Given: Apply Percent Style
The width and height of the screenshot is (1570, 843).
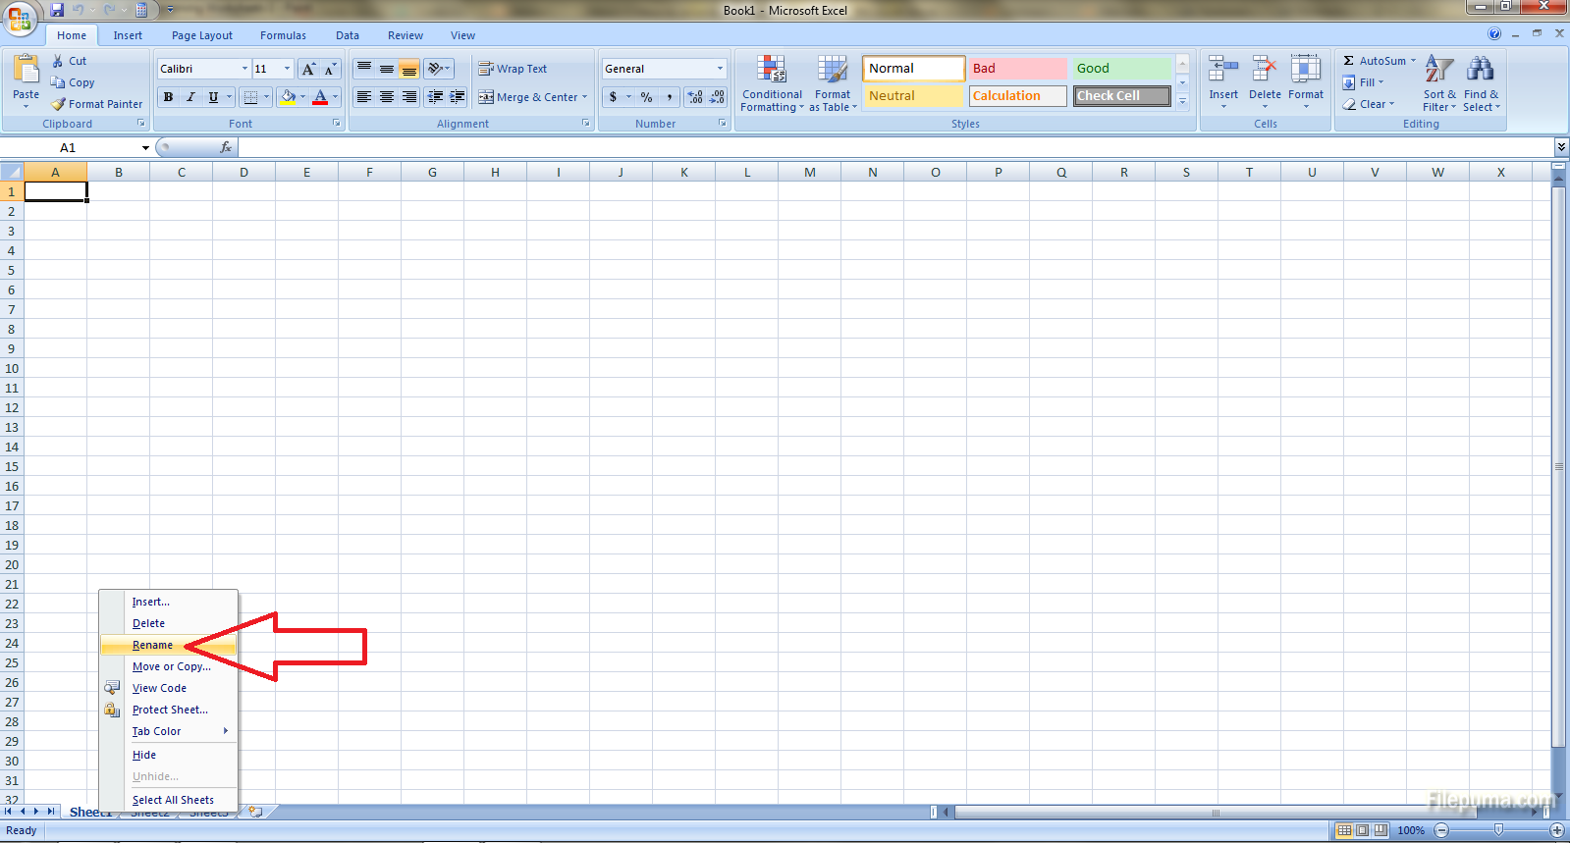Looking at the screenshot, I should (646, 97).
